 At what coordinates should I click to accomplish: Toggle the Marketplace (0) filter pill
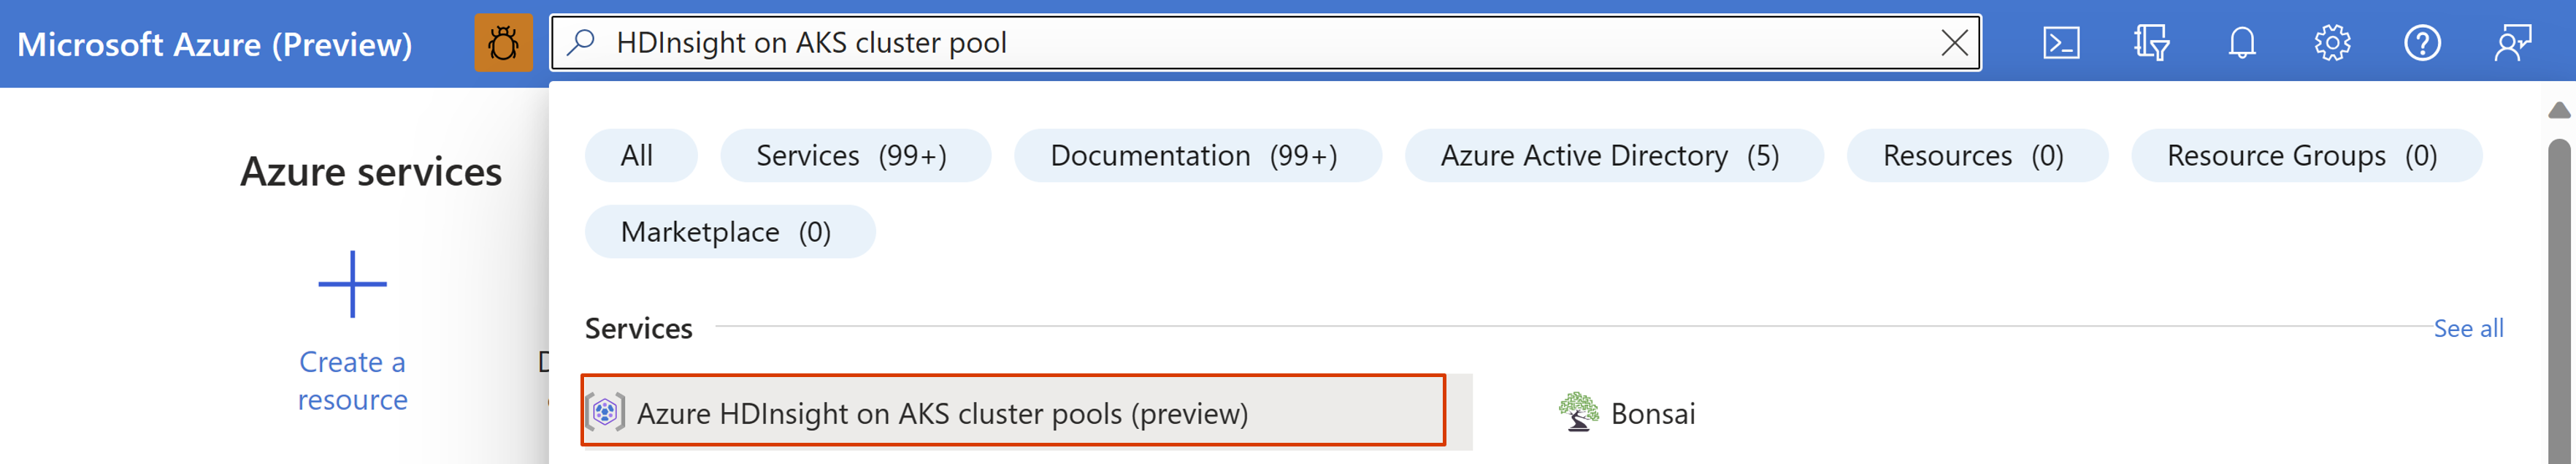729,231
